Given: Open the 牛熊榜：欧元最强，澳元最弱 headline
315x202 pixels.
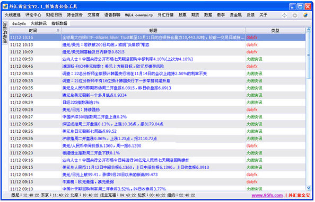Looking at the screenshot, I should tap(88, 182).
